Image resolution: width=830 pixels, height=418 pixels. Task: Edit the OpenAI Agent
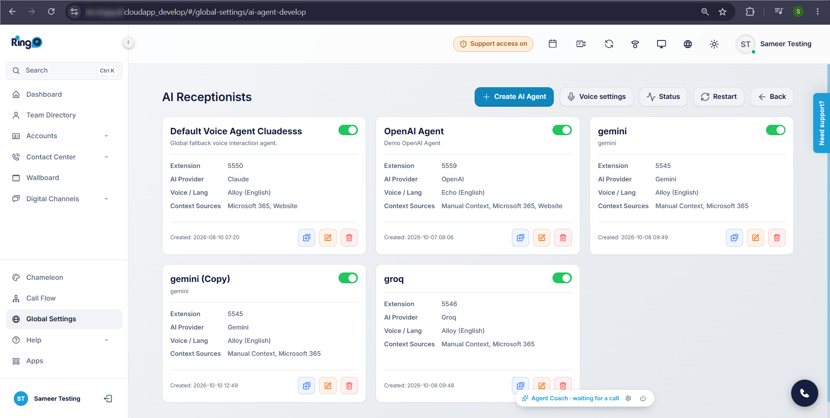tap(542, 237)
